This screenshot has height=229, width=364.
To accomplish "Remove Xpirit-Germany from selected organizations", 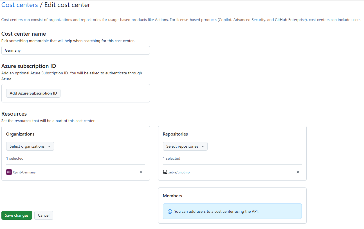I will 141,172.
